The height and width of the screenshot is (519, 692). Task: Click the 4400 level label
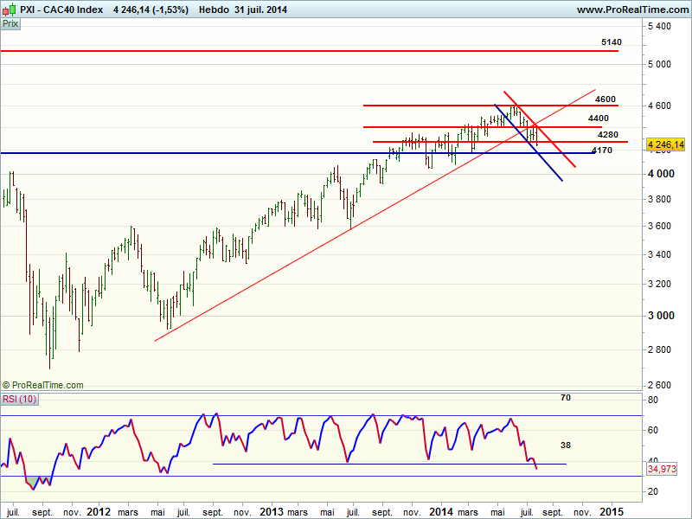pyautogui.click(x=598, y=118)
